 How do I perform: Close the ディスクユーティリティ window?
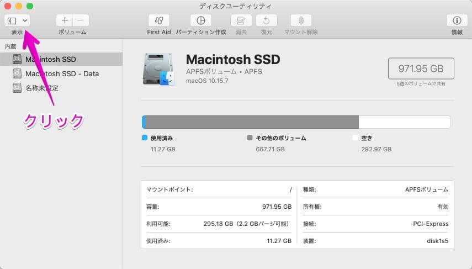[x=8, y=6]
